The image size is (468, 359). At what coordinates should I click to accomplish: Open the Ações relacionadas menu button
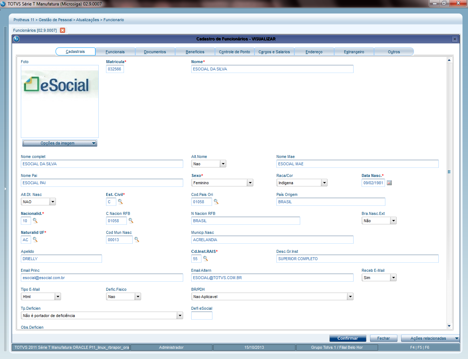click(x=430, y=338)
